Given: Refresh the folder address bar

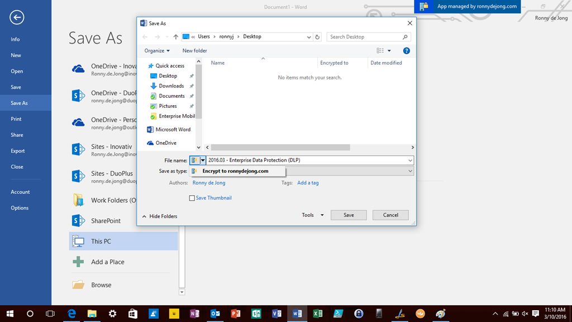Looking at the screenshot, I should pos(317,37).
